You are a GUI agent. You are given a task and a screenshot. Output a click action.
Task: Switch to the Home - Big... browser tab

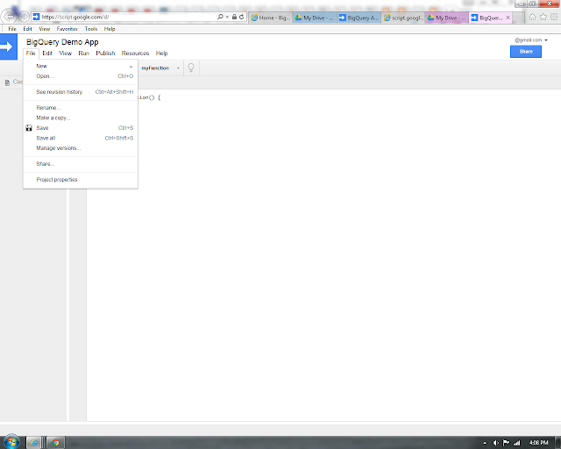(271, 18)
